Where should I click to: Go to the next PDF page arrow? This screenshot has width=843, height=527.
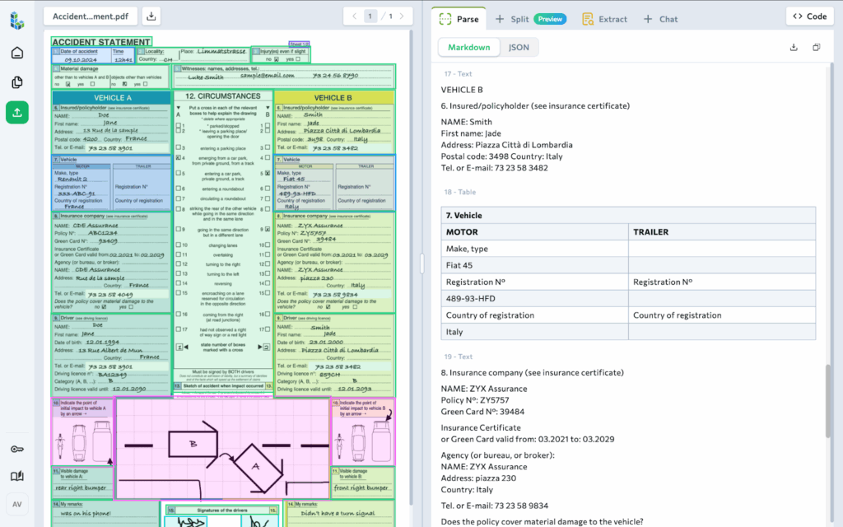click(x=402, y=16)
